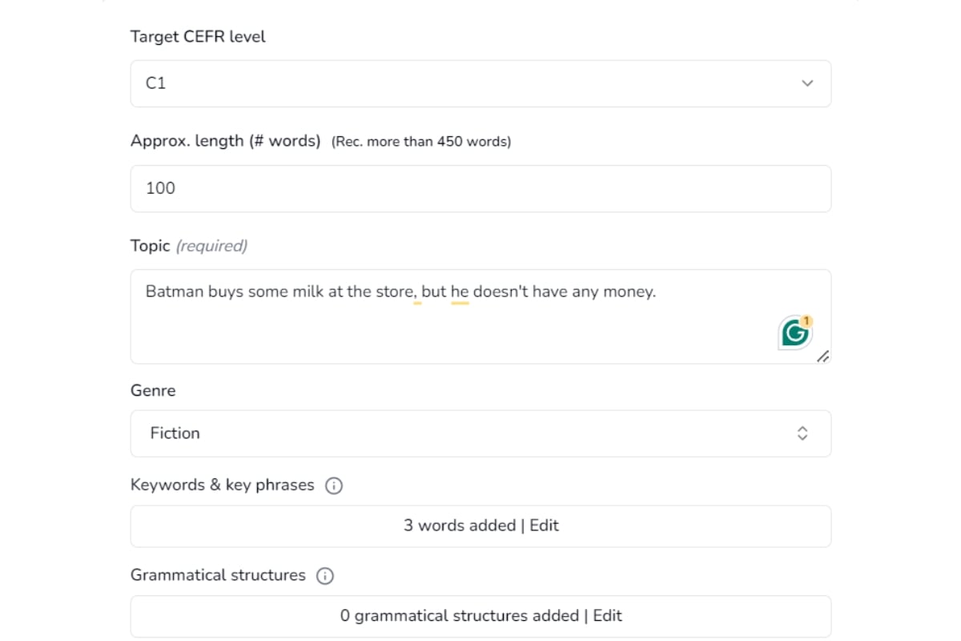
Task: Click the '3 words added' keywords field
Action: [x=480, y=526]
